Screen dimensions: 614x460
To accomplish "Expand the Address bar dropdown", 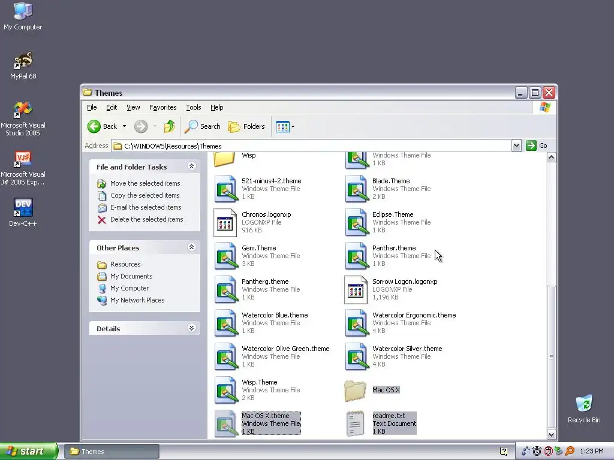I will [516, 146].
